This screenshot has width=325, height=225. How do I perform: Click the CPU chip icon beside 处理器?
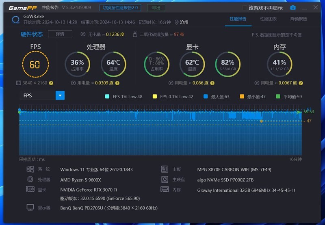point(30,179)
